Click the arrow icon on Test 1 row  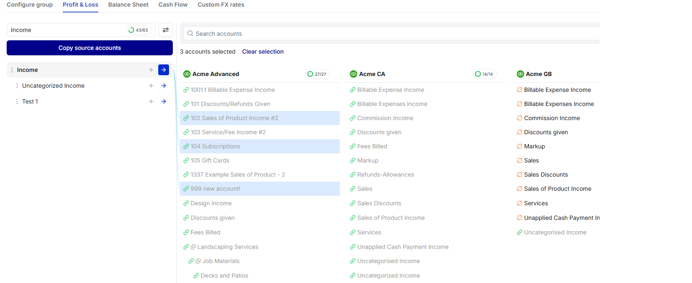164,101
